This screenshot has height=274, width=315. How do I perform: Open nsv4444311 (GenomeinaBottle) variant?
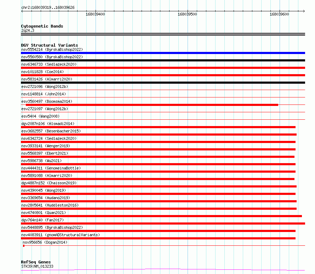[x=51, y=168]
